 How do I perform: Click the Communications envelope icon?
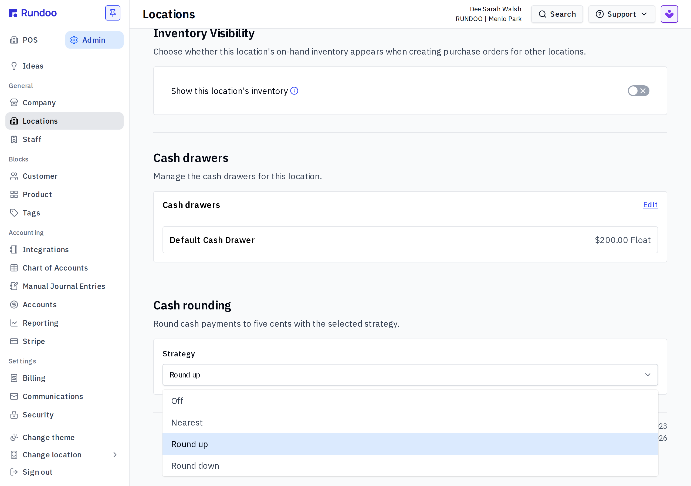[14, 397]
